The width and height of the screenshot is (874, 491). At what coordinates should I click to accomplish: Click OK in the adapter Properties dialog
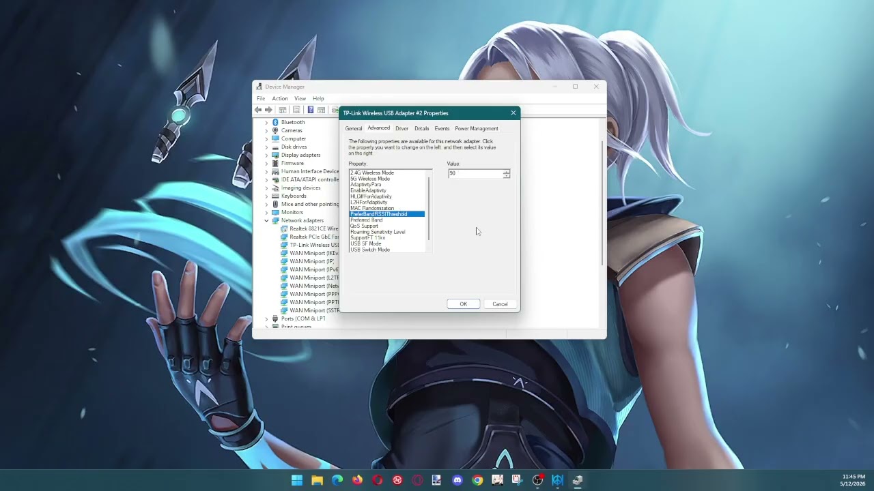pyautogui.click(x=464, y=304)
